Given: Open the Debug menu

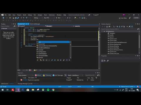Looking at the screenshot, I should click(x=30, y=15).
